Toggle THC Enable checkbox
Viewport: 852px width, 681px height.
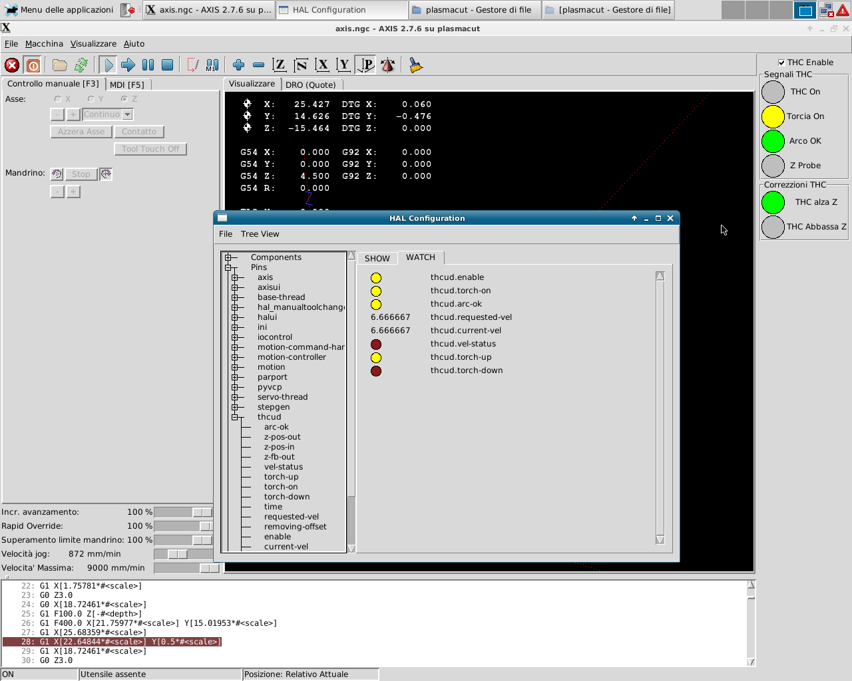click(781, 63)
